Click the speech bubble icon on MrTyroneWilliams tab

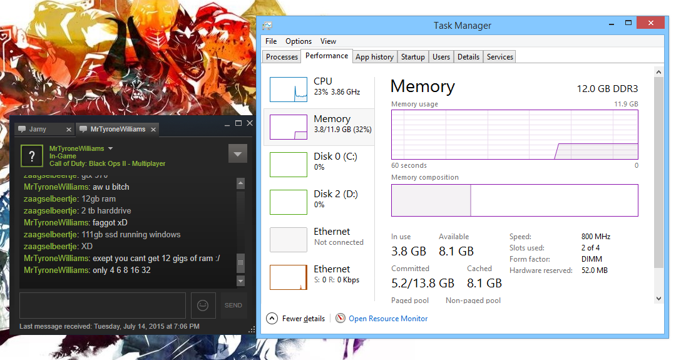pyautogui.click(x=83, y=129)
